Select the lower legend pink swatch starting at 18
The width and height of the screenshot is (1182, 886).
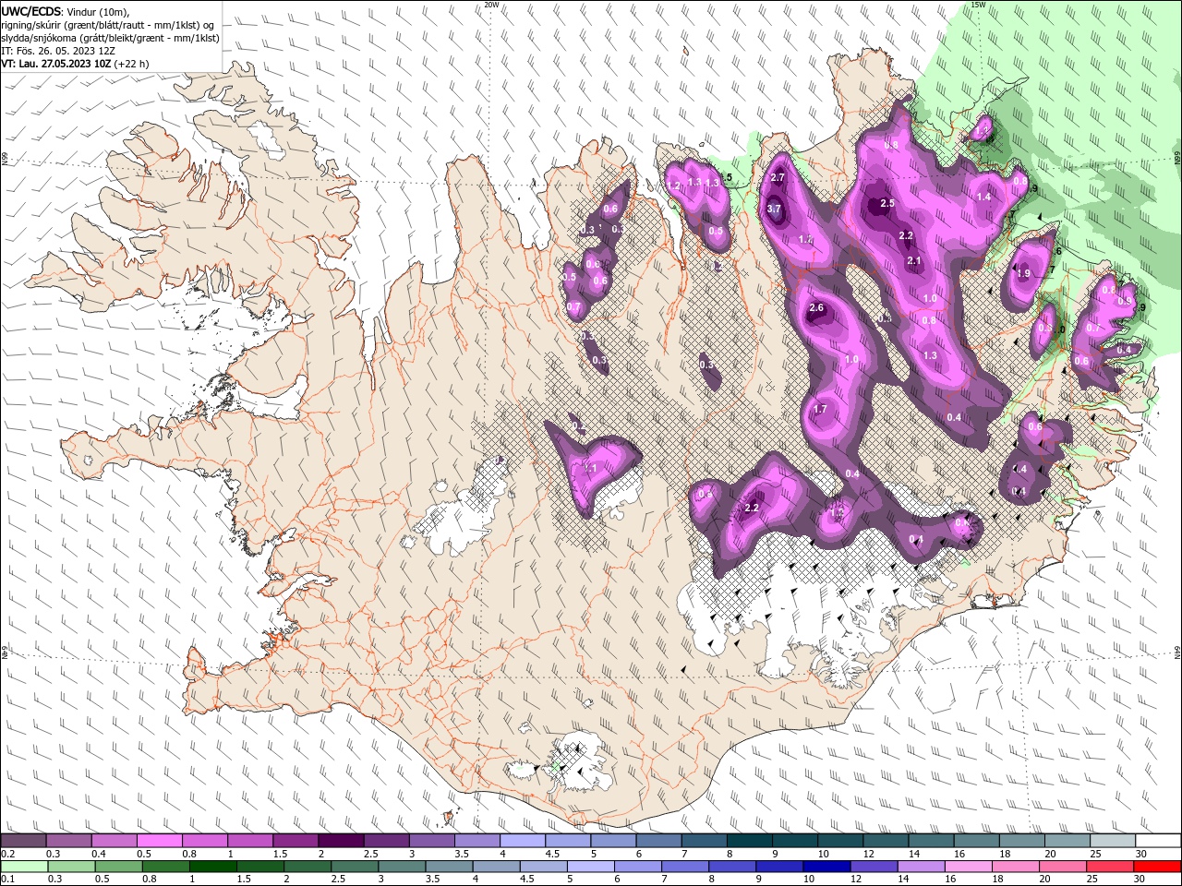[x=1014, y=867]
